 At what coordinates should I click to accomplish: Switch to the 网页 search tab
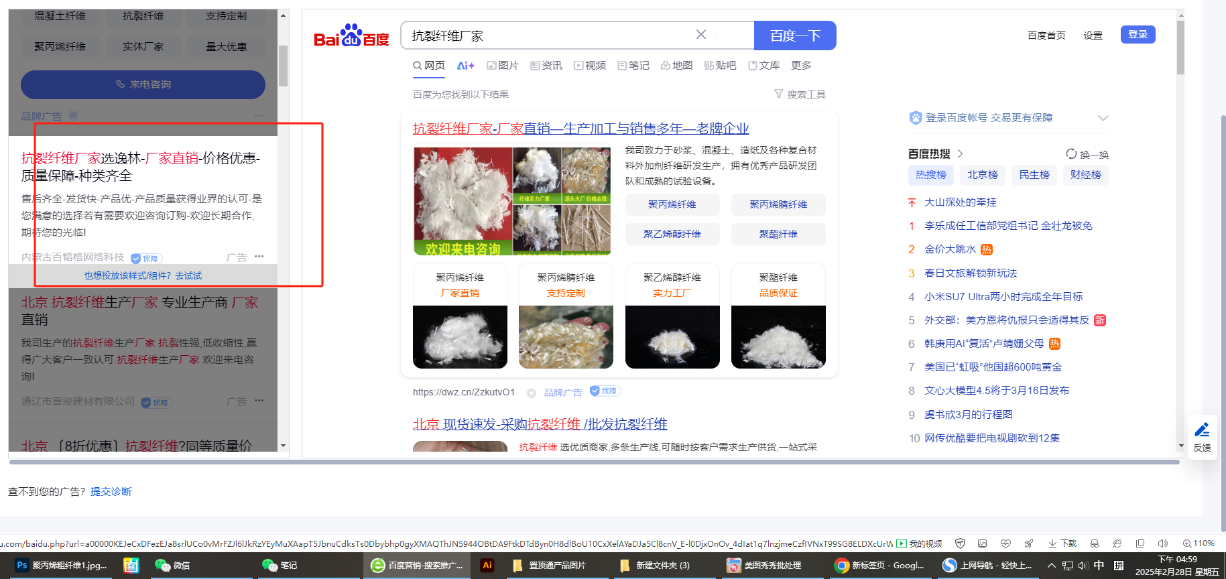[429, 65]
